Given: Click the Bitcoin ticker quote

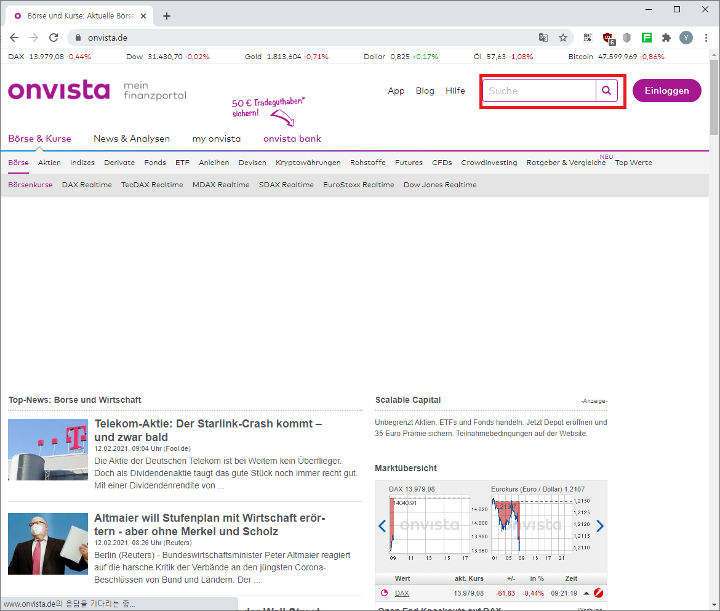Looking at the screenshot, I should [616, 57].
